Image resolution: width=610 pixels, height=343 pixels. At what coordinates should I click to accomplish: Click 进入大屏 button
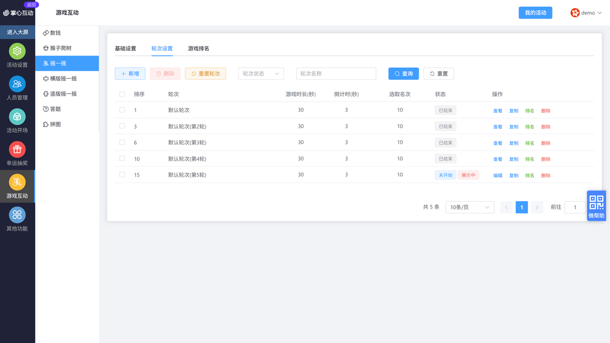[17, 32]
